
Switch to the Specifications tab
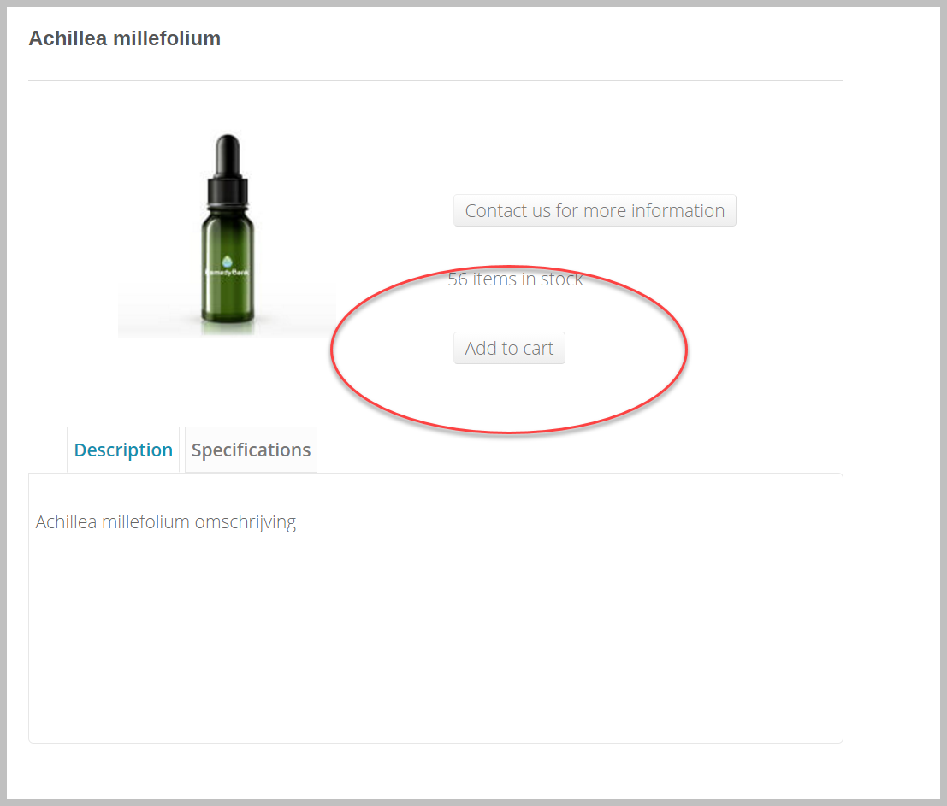point(251,450)
